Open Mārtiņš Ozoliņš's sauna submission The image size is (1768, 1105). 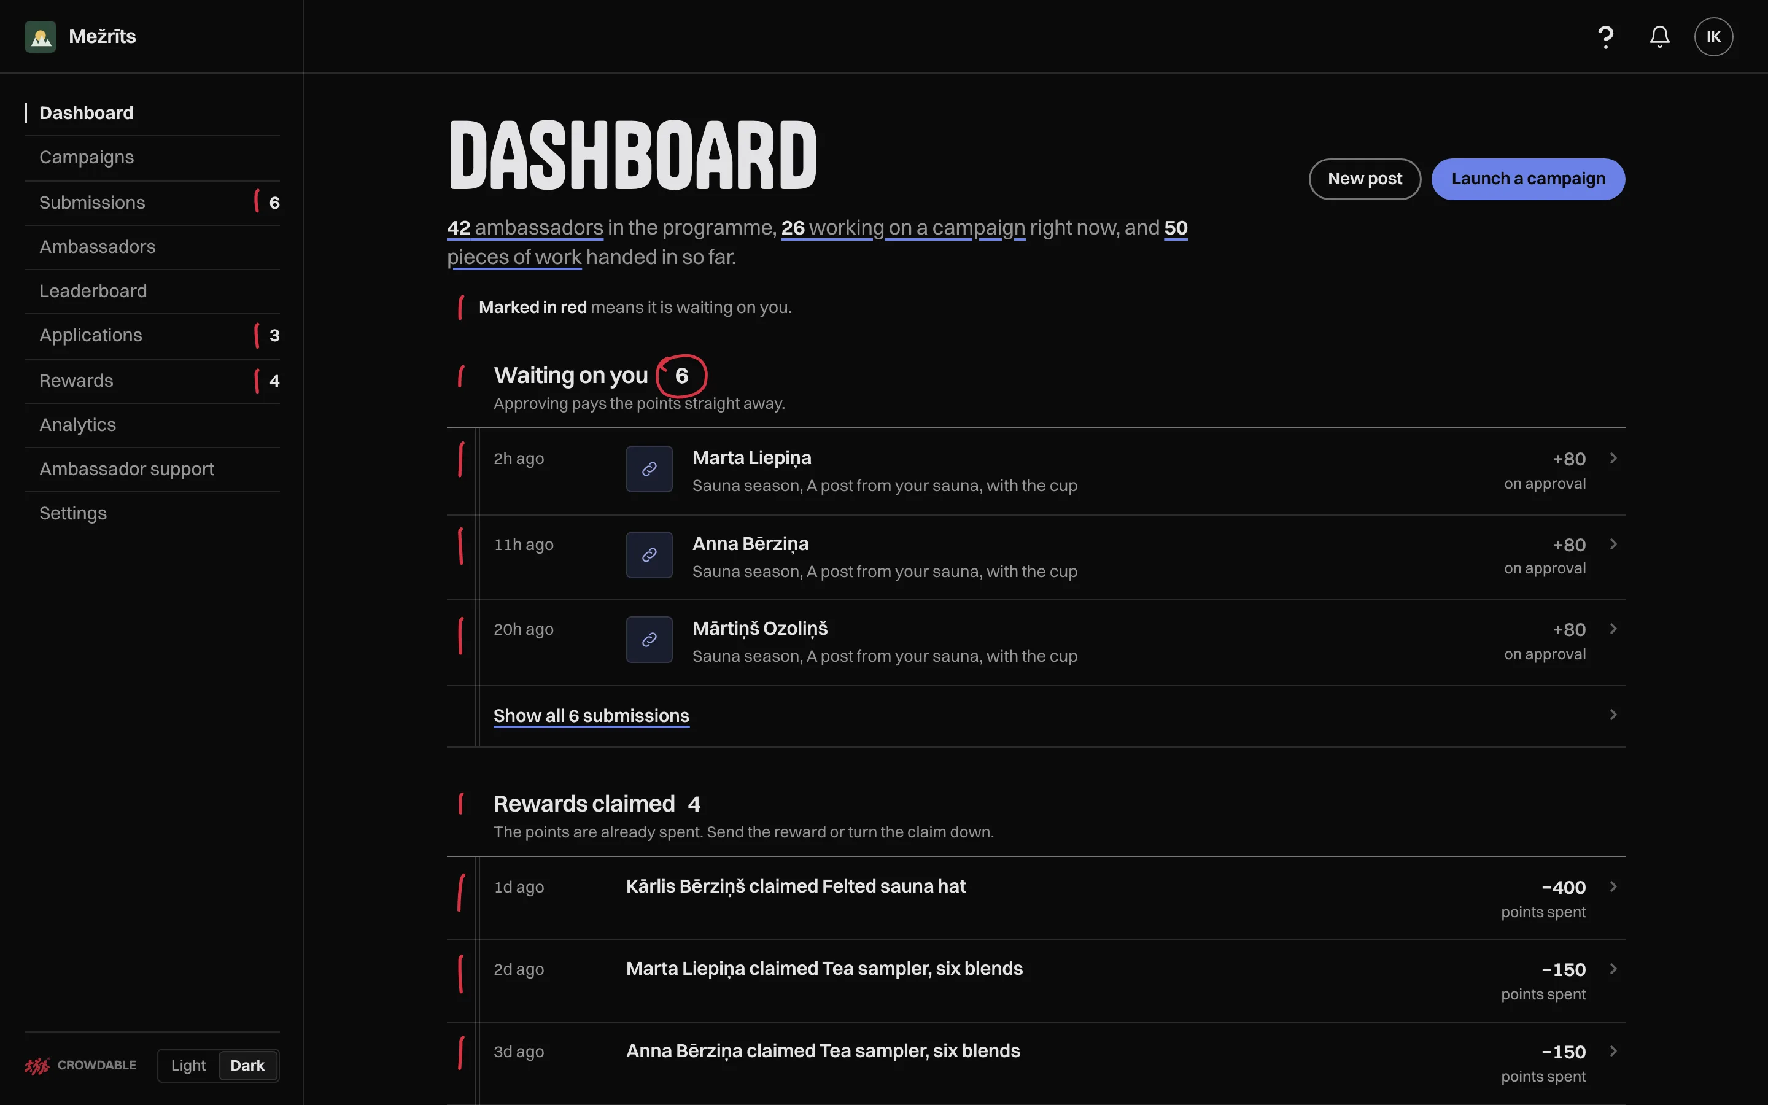(x=1036, y=642)
